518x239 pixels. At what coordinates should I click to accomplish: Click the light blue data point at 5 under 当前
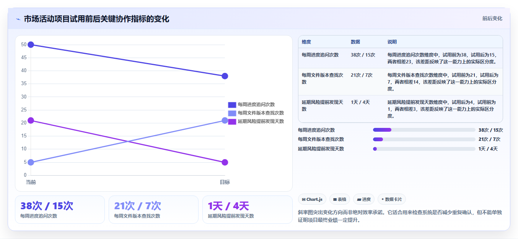(x=31, y=162)
